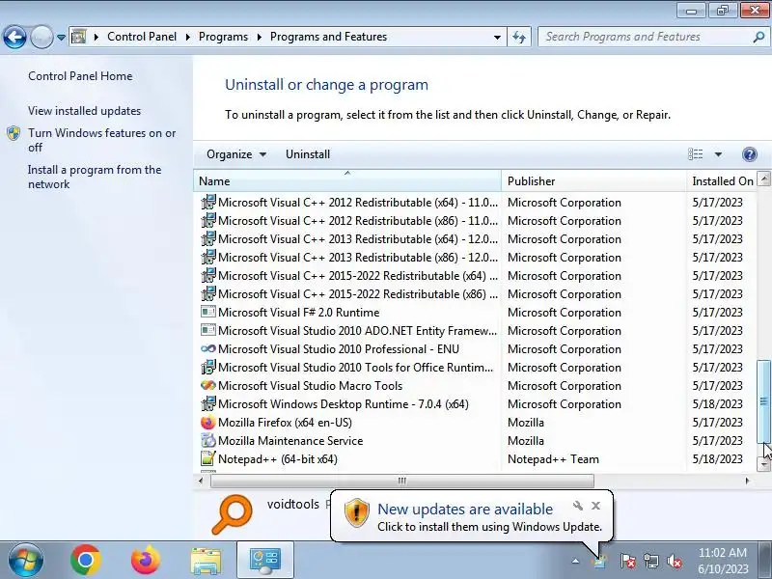The width and height of the screenshot is (772, 579).
Task: Sort by the Publisher column header
Action: (x=593, y=181)
